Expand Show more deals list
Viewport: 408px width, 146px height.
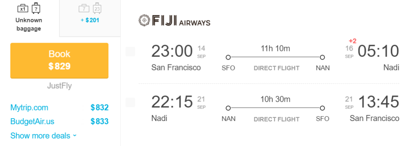click(x=43, y=136)
